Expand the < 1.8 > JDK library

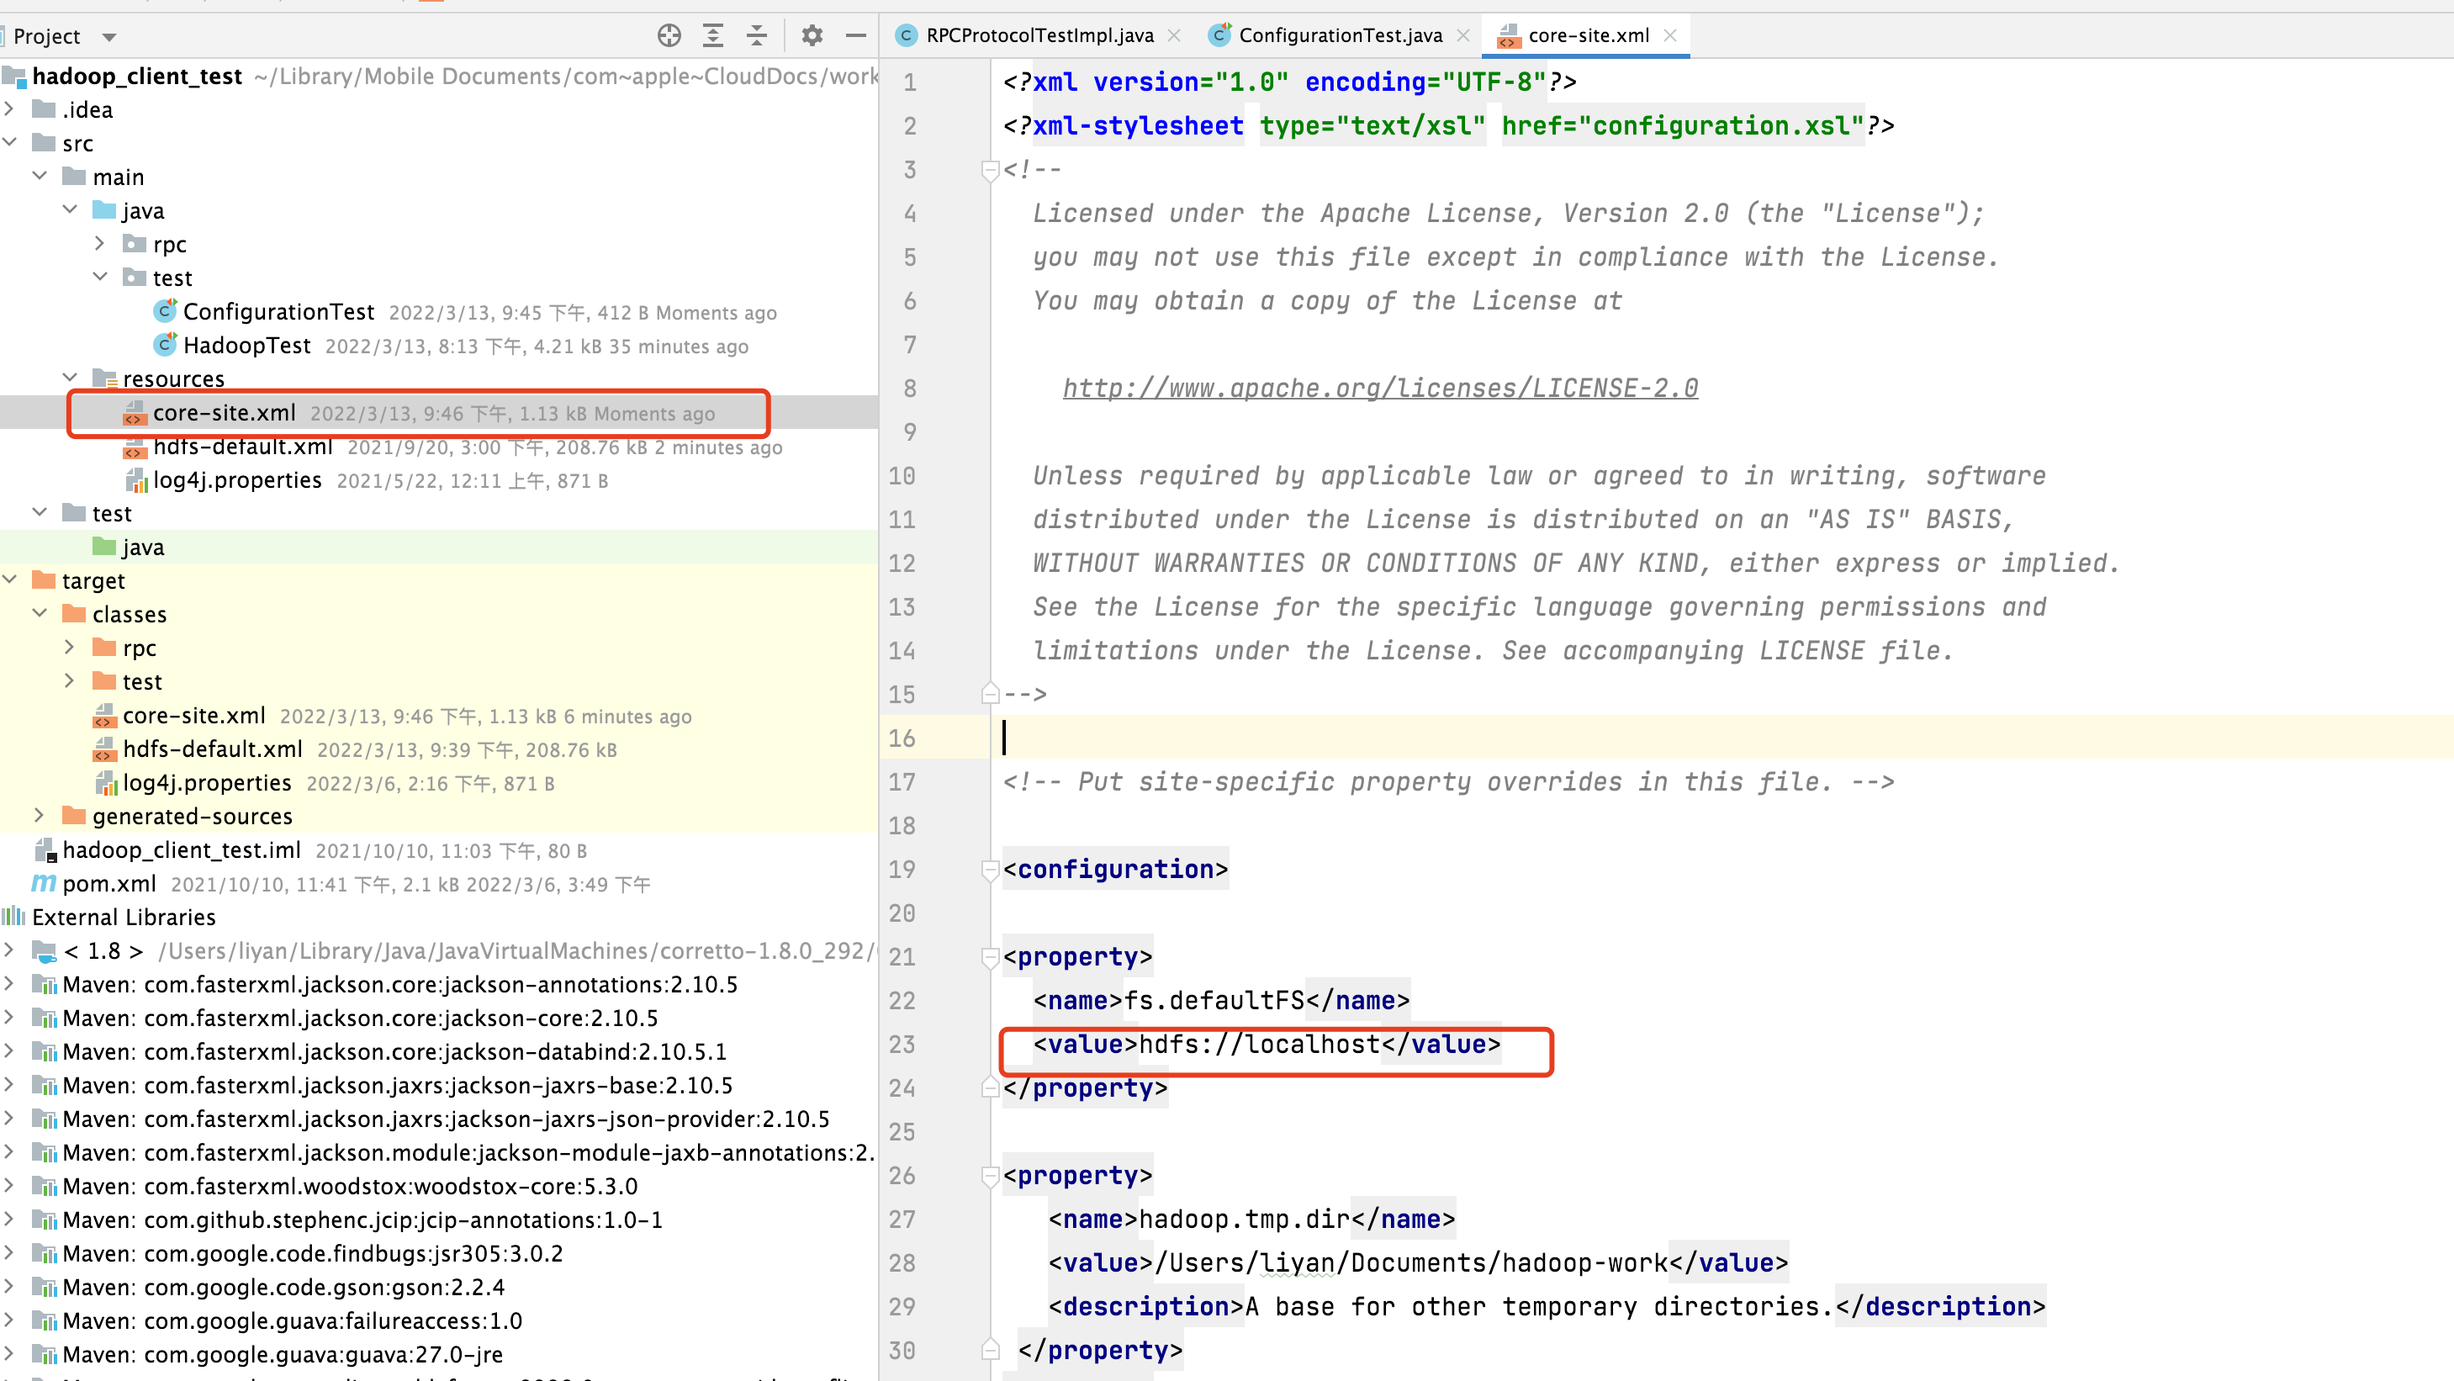click(9, 950)
